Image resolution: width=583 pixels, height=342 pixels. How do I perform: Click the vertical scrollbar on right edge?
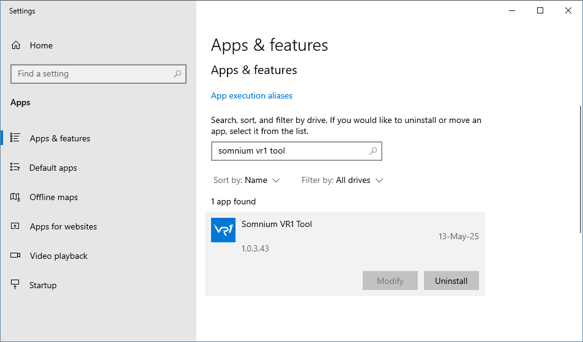pyautogui.click(x=581, y=169)
